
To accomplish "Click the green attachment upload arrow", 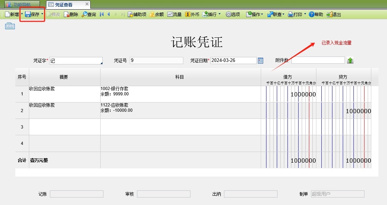I will coord(350,60).
